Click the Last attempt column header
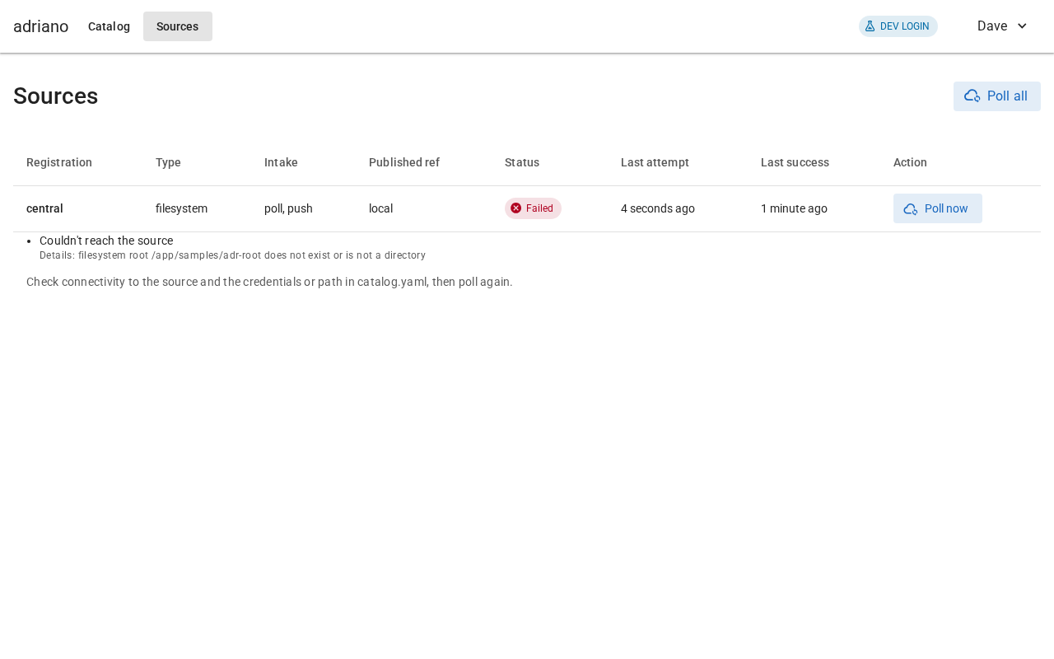The image size is (1054, 659). 655,162
